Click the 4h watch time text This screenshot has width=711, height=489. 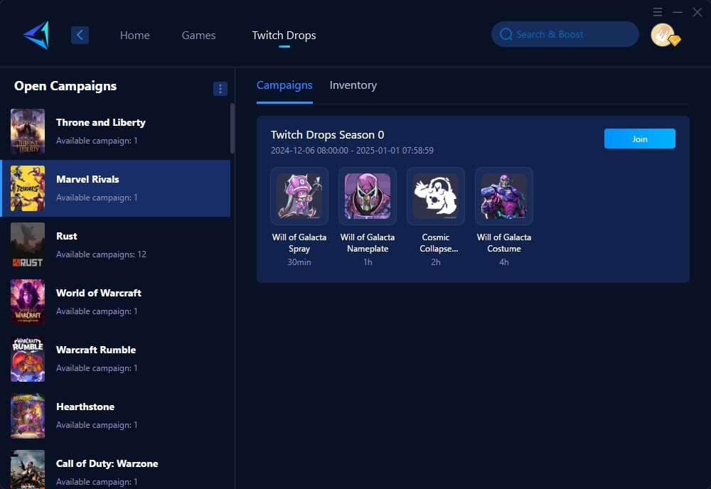pyautogui.click(x=504, y=262)
